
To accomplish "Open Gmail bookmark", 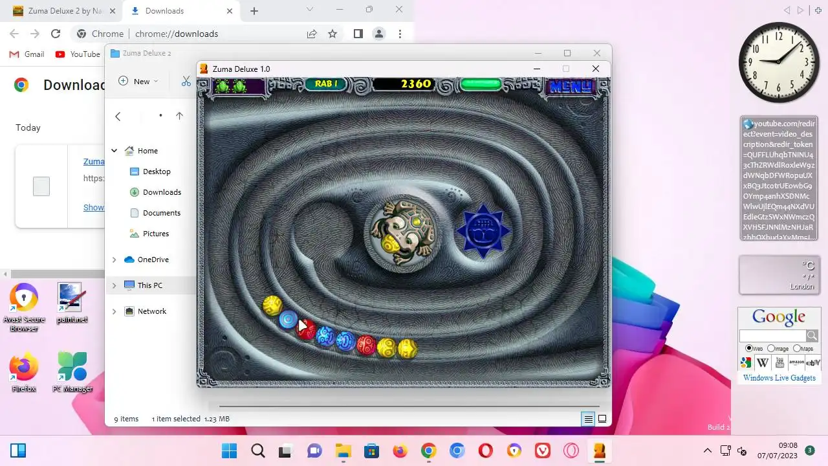I will tap(27, 54).
